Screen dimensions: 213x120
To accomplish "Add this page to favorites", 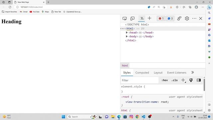I will coord(164,7).
